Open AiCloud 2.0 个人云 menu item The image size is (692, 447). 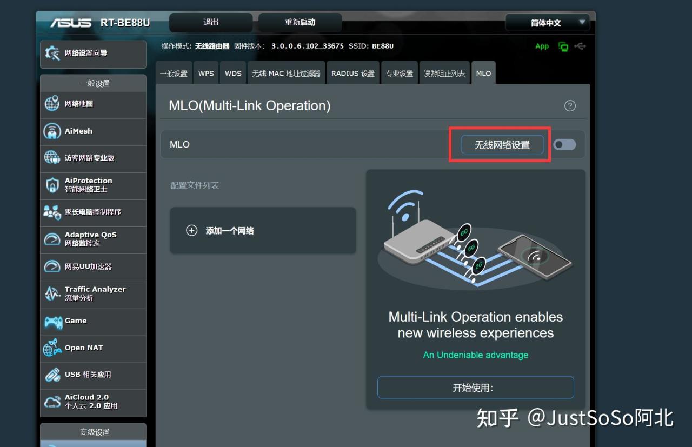coord(93,402)
